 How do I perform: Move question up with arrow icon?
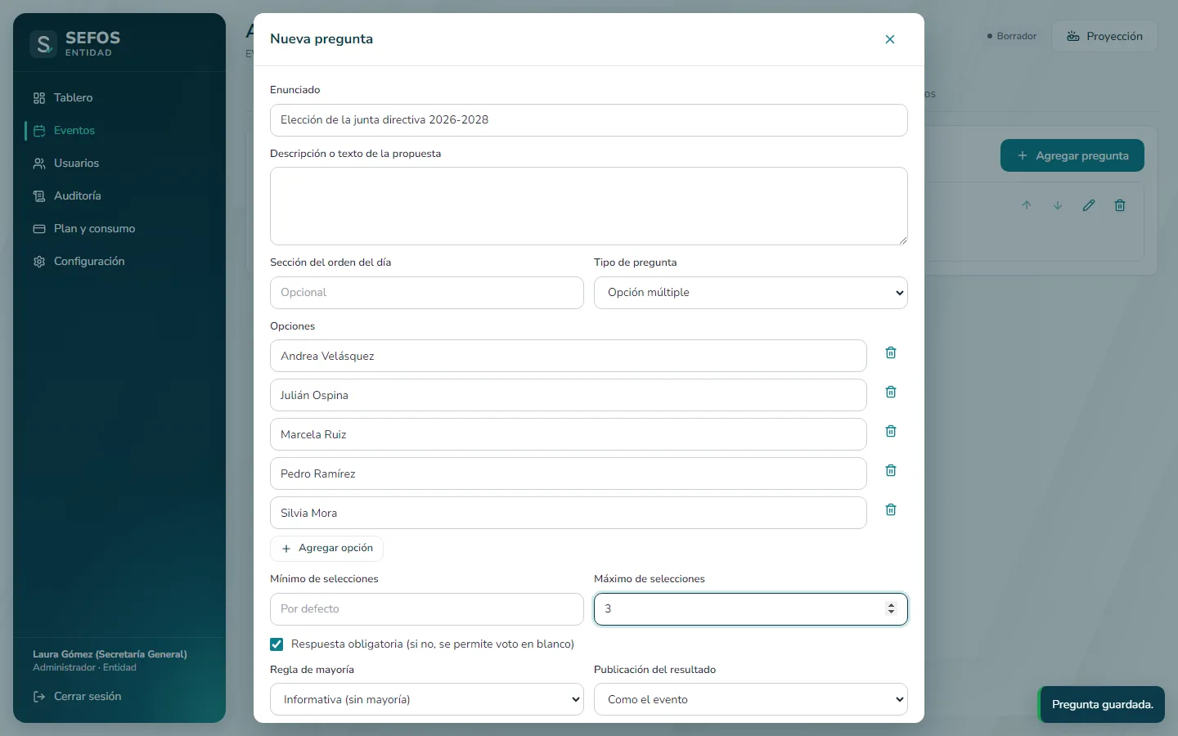[x=1027, y=205]
